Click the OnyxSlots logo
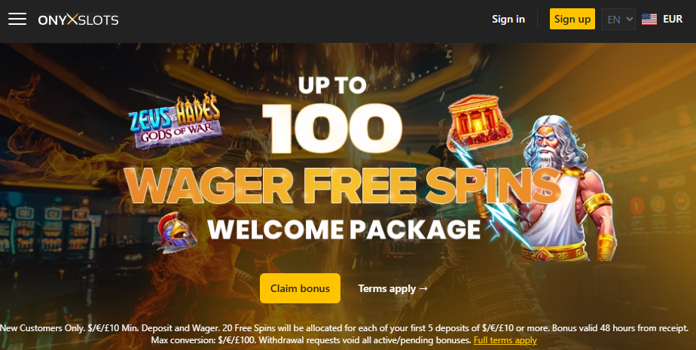This screenshot has height=350, width=696. pyautogui.click(x=78, y=20)
